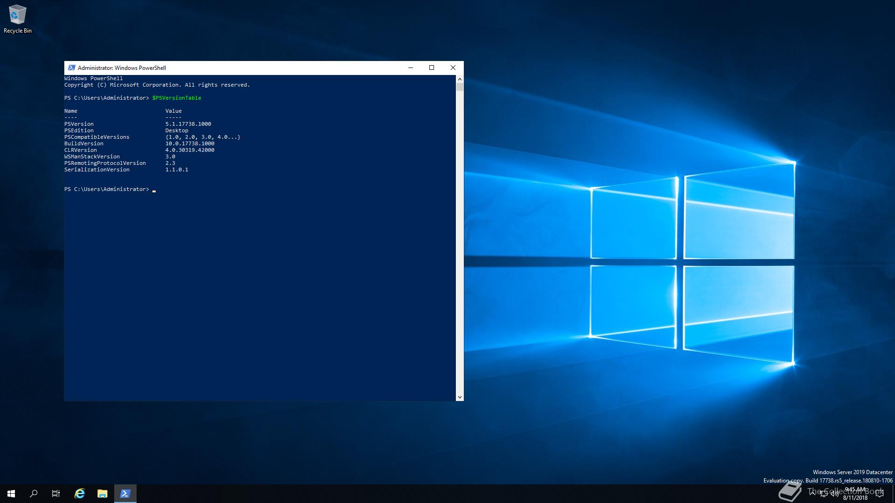Click WSManStackVersion value 3.0
895x503 pixels.
coord(170,156)
